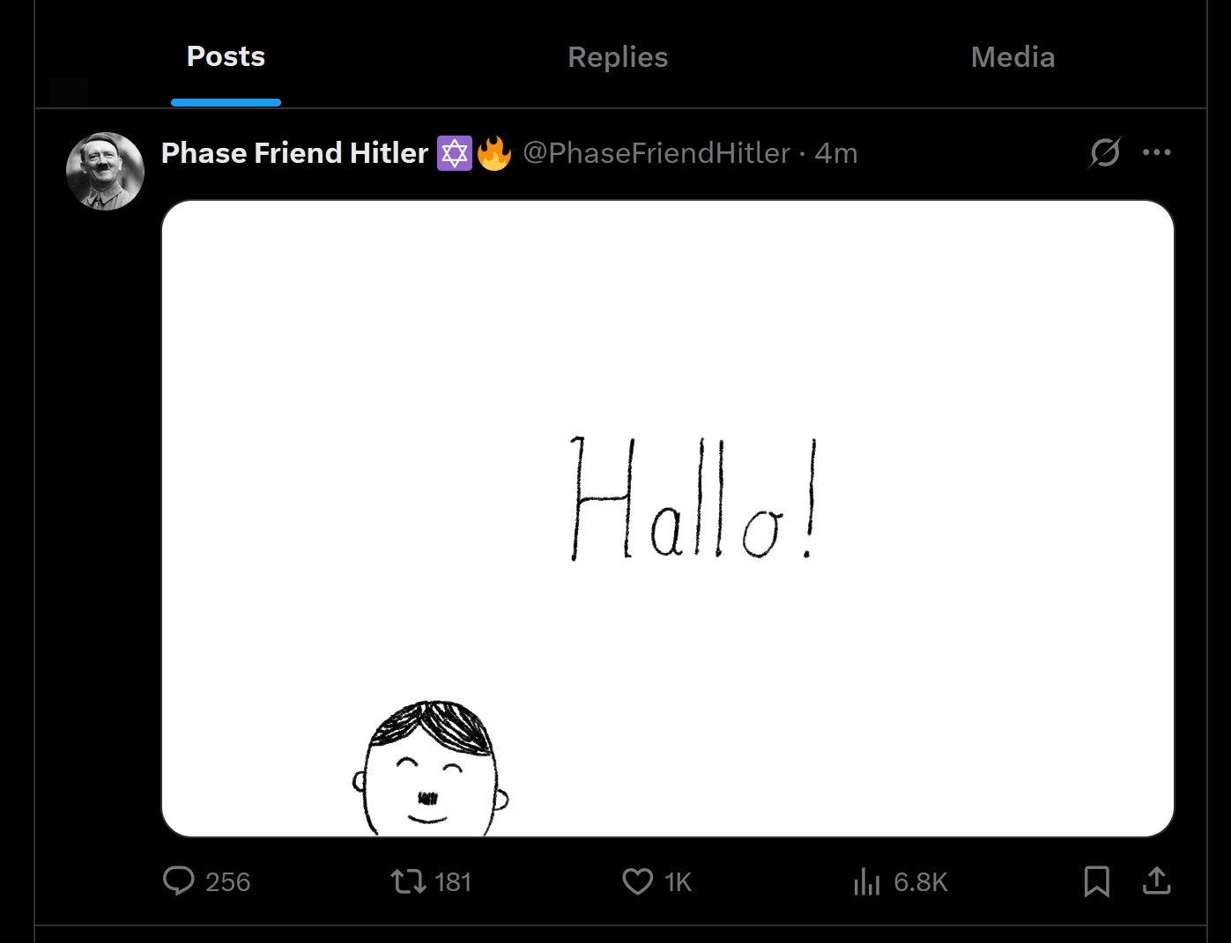1231x943 pixels.
Task: Click the 6.8K views count
Action: (x=920, y=881)
